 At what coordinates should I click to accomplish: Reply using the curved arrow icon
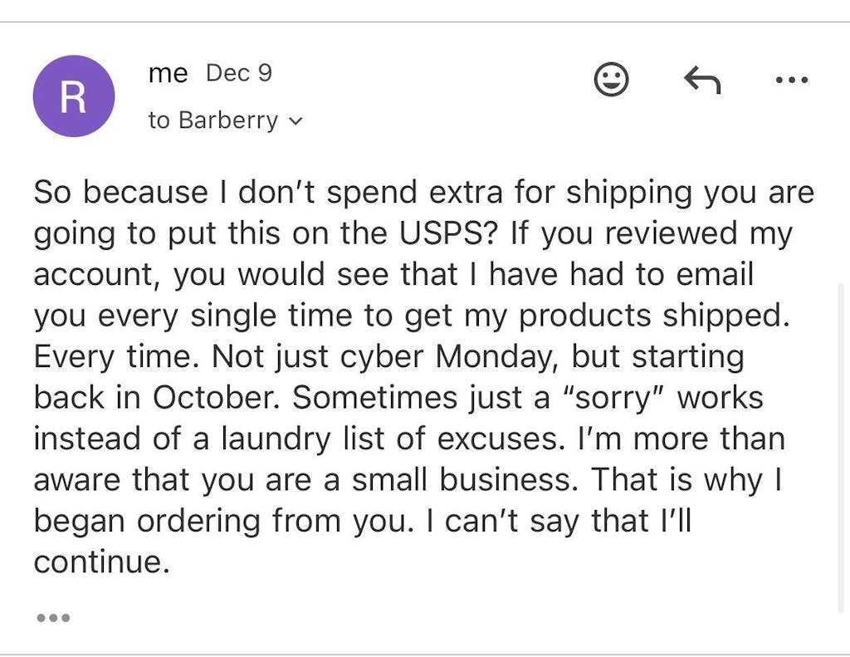coord(702,80)
